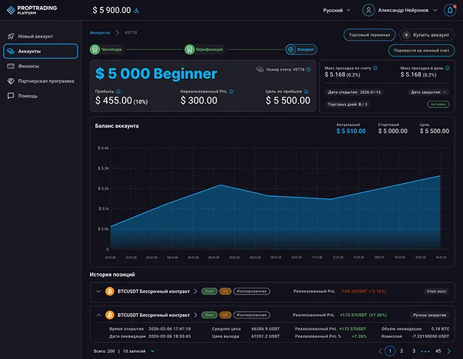Image resolution: width=463 pixels, height=359 pixels.
Task: Go to page 45 of position history
Action: pyautogui.click(x=438, y=351)
